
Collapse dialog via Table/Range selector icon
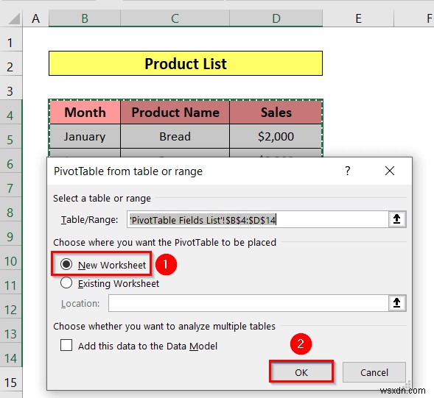tap(397, 219)
